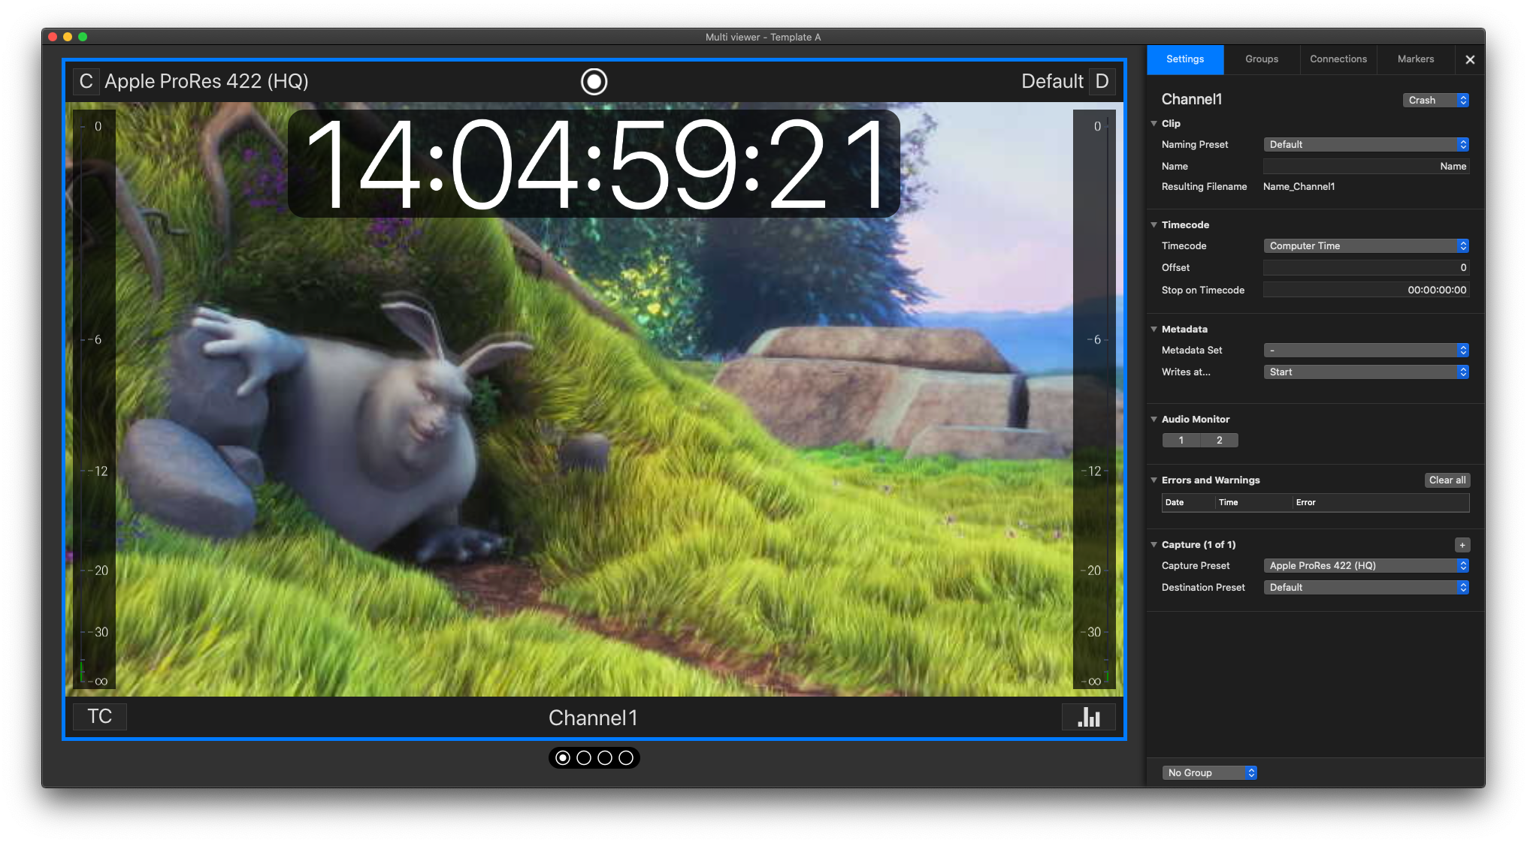Image resolution: width=1527 pixels, height=843 pixels.
Task: Open the Writes at Start dropdown
Action: click(x=1365, y=372)
